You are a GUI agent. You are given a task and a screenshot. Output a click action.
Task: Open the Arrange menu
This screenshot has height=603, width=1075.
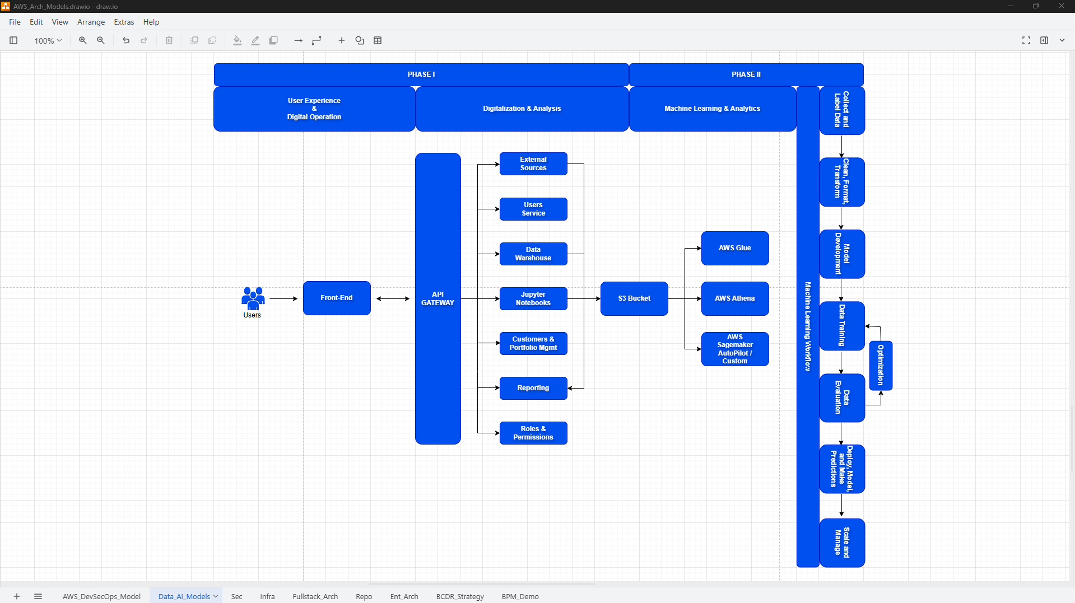point(91,22)
